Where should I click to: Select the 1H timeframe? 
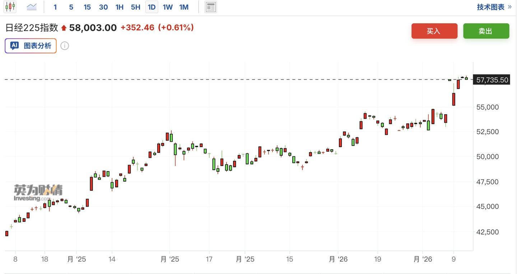pyautogui.click(x=120, y=7)
